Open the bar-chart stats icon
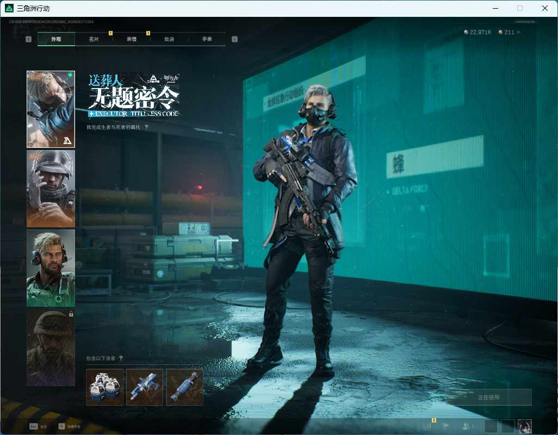The width and height of the screenshot is (558, 435). [427, 426]
